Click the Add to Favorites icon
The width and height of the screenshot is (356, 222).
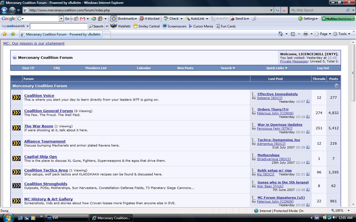tap(13, 34)
